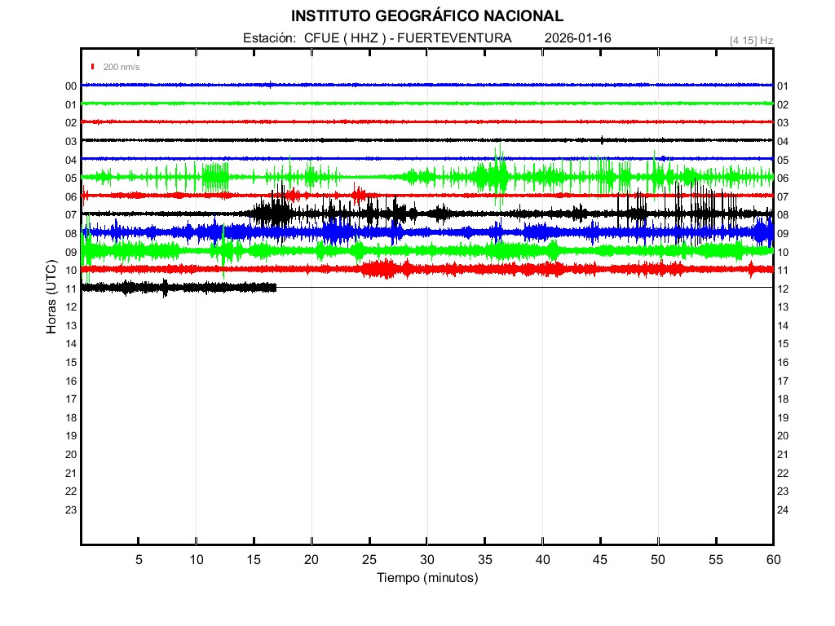Viewport: 835px width, 626px height.
Task: Click the 60 minute tick label
Action: 772,560
